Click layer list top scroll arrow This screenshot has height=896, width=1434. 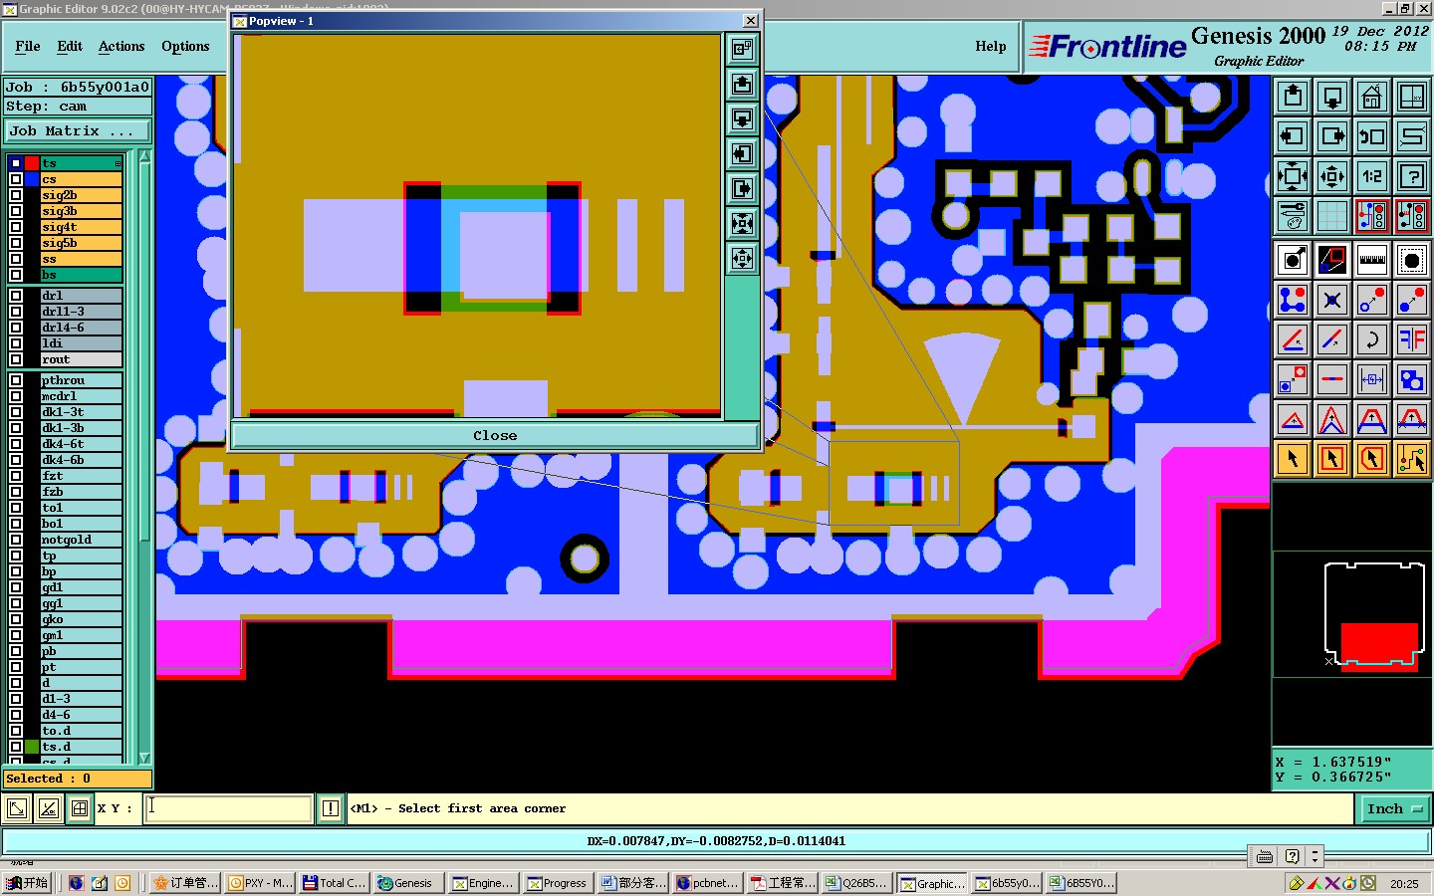[x=144, y=156]
